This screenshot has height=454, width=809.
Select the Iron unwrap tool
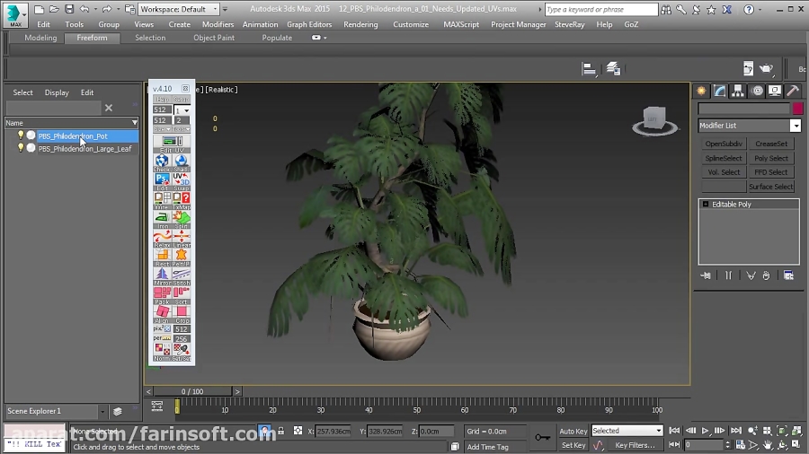pyautogui.click(x=162, y=219)
